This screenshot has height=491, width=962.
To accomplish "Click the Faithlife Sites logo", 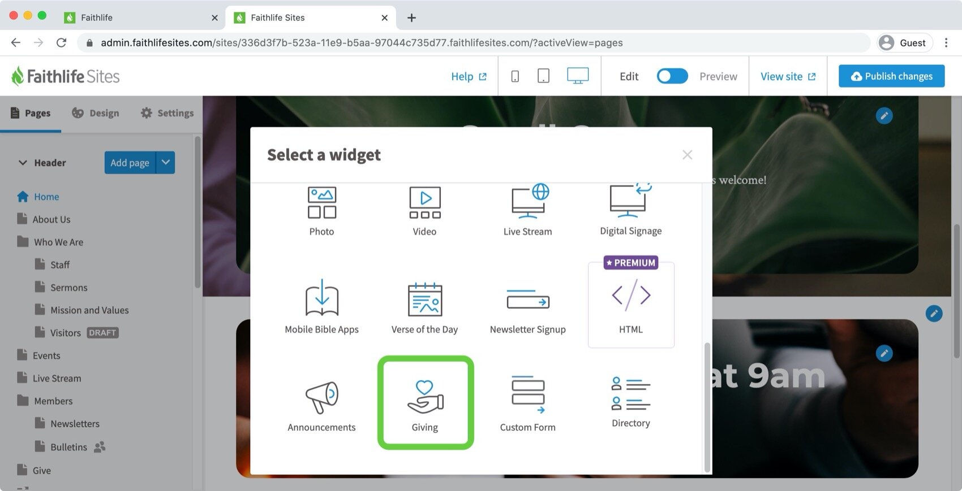I will pos(65,76).
